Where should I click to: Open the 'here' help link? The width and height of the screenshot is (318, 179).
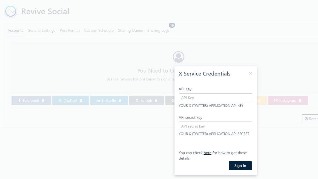pyautogui.click(x=207, y=153)
